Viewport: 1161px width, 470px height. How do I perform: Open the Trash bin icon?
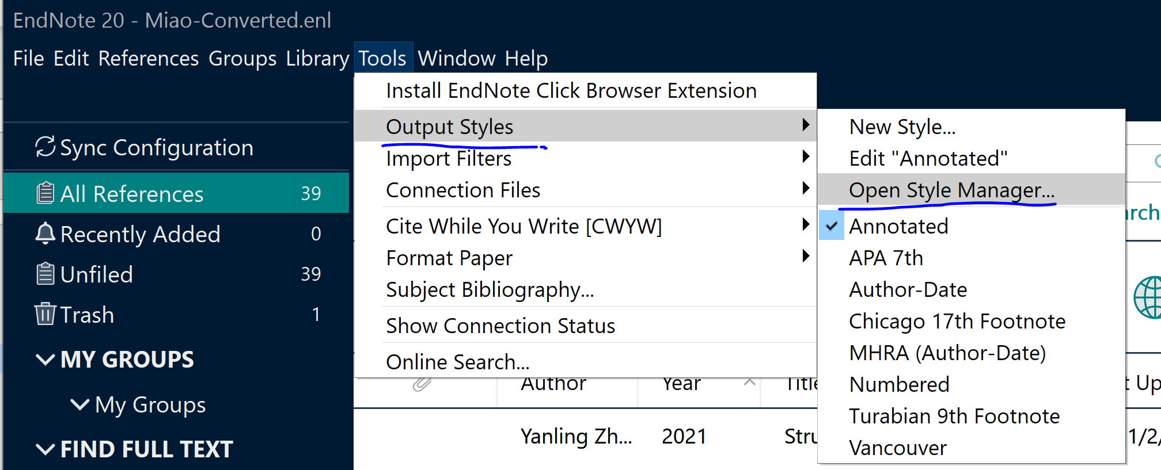[x=45, y=314]
